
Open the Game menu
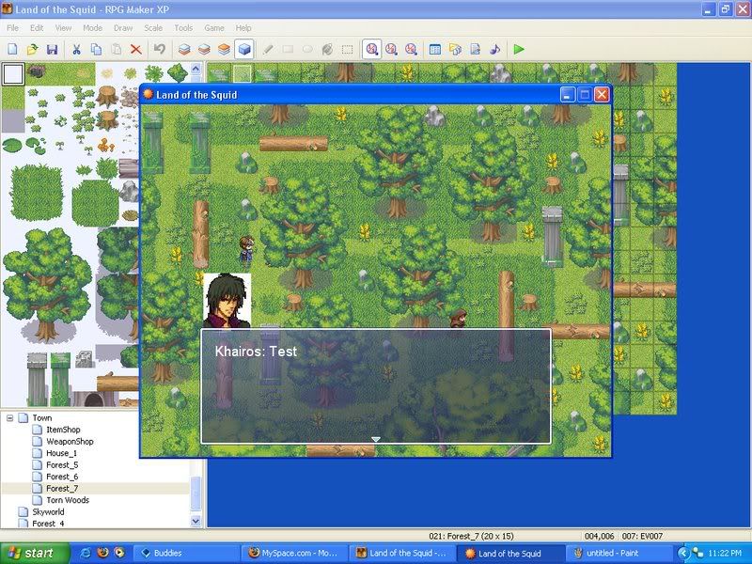(x=214, y=28)
